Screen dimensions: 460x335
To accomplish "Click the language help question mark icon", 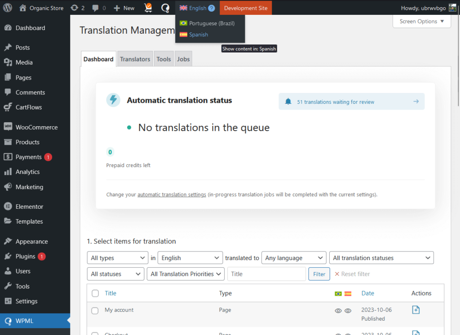I will [212, 8].
